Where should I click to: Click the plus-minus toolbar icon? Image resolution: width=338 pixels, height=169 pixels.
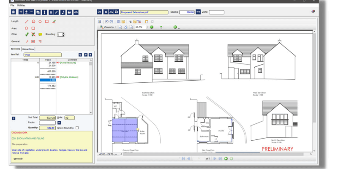(x=26, y=12)
